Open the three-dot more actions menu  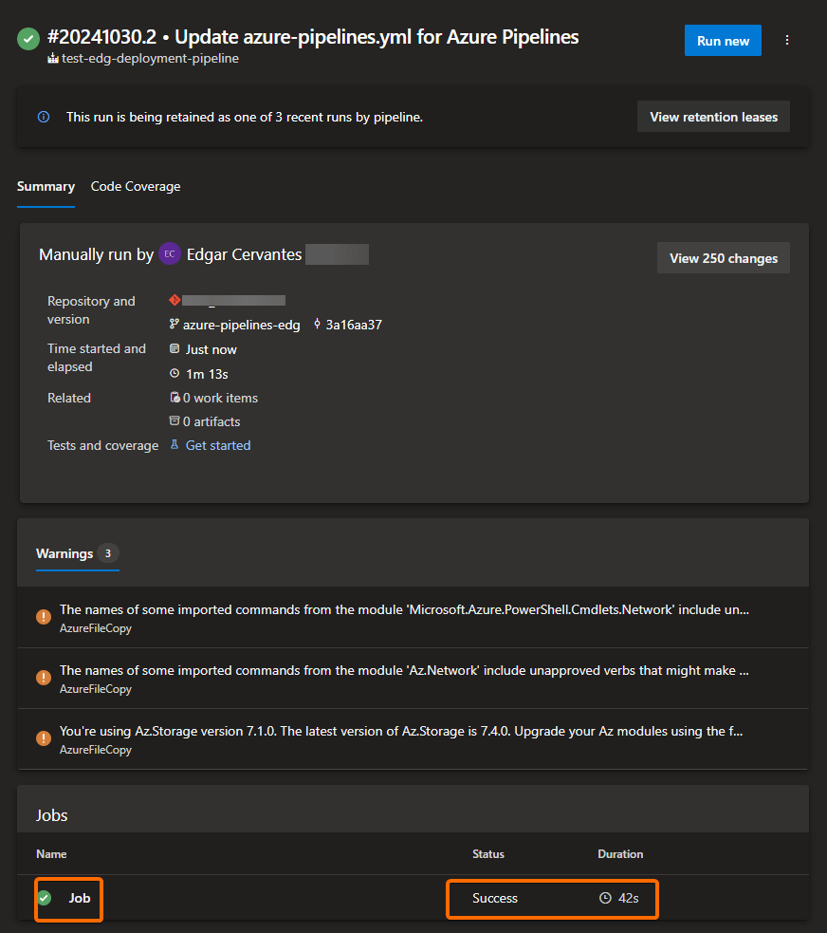coord(787,41)
